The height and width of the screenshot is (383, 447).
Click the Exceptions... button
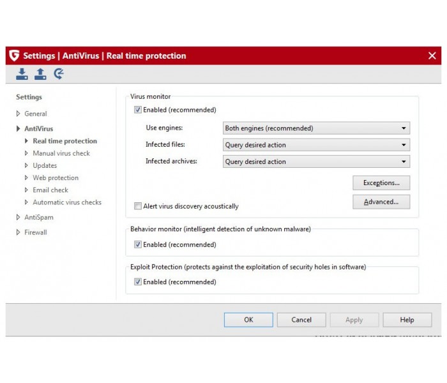tap(381, 183)
